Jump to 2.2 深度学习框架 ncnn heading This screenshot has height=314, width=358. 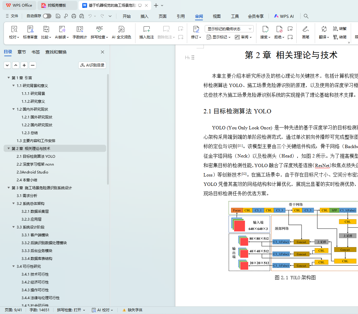[35, 164]
